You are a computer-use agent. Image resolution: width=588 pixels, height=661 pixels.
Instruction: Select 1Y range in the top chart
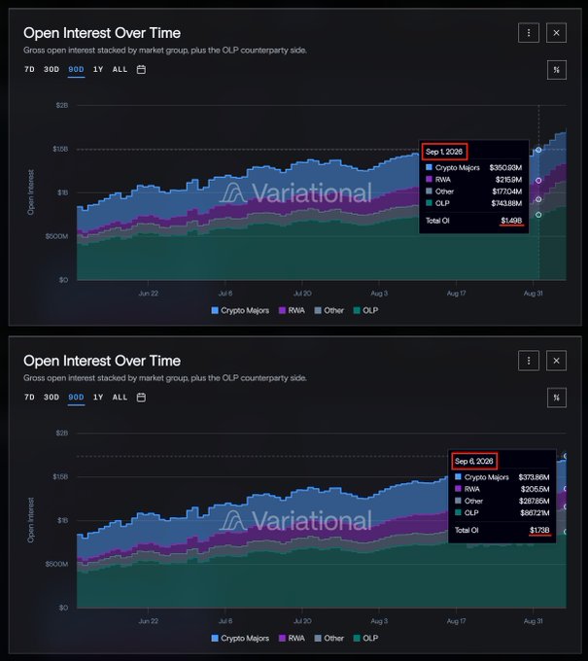[x=98, y=70]
